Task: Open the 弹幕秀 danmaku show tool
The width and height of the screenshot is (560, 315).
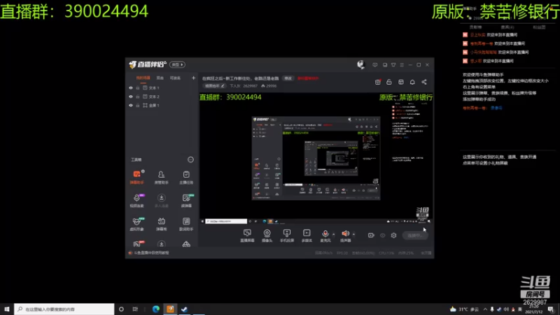Action: 162,224
